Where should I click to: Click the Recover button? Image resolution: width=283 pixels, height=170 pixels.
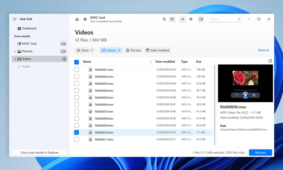tap(260, 153)
